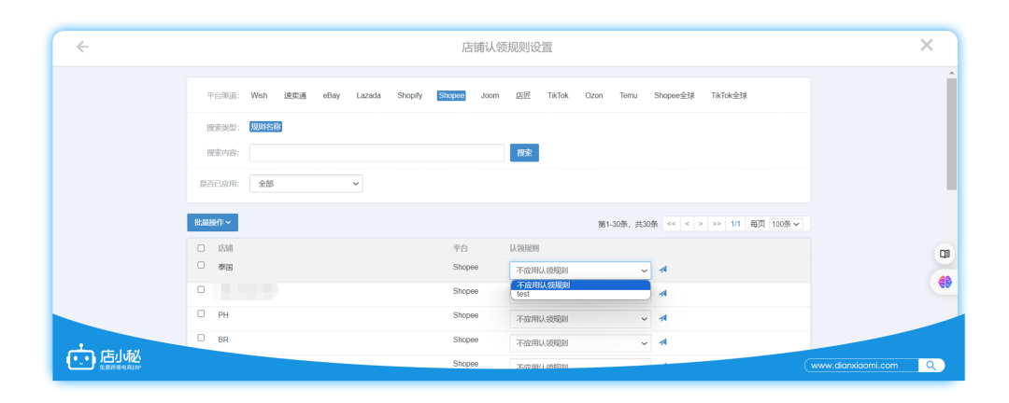Viewport: 1009px width, 403px height.
Task: Click the apply rule icon for PH store
Action: click(663, 318)
